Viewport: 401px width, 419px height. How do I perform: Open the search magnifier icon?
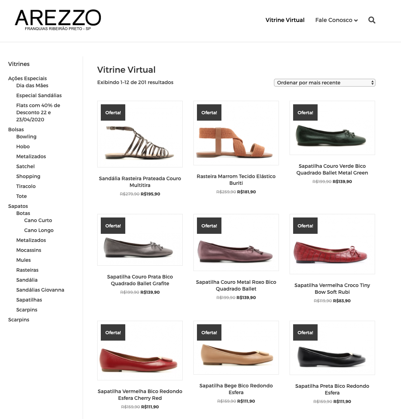coord(372,20)
